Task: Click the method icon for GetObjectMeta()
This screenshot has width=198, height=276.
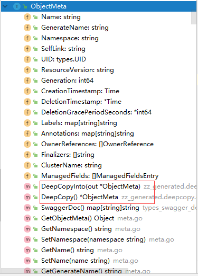Action: pos(27,218)
